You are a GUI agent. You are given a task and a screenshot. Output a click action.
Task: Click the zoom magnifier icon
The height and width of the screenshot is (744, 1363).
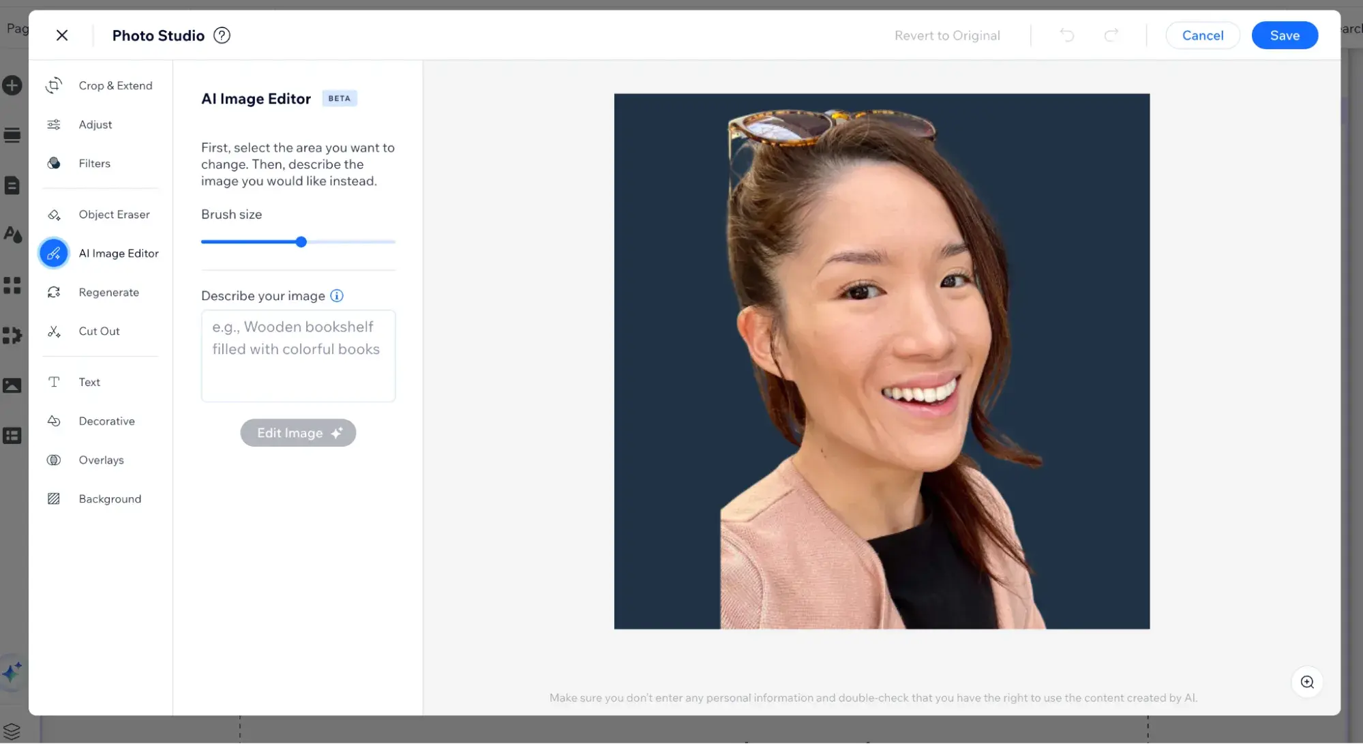(x=1306, y=682)
